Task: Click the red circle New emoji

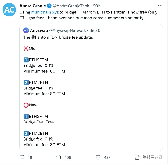Action: [26, 105]
